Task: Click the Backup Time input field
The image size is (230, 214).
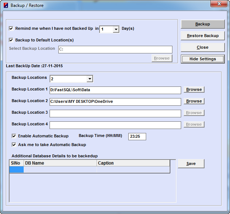Action: pos(137,137)
